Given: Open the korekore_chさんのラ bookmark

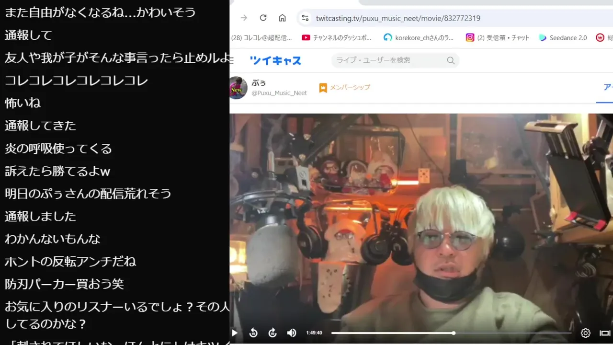Looking at the screenshot, I should click(419, 38).
